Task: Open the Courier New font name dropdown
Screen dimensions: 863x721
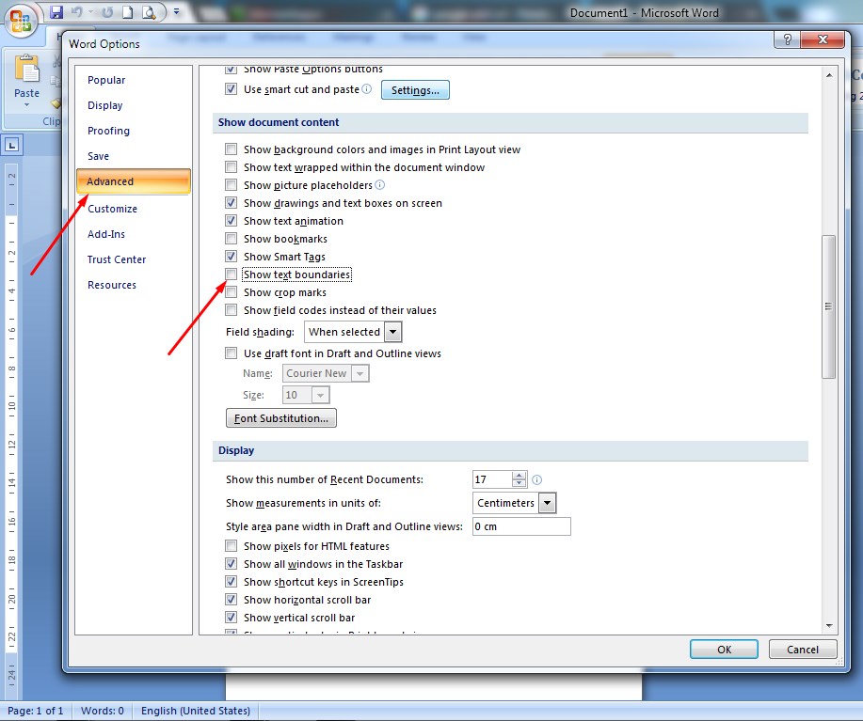Action: click(360, 372)
